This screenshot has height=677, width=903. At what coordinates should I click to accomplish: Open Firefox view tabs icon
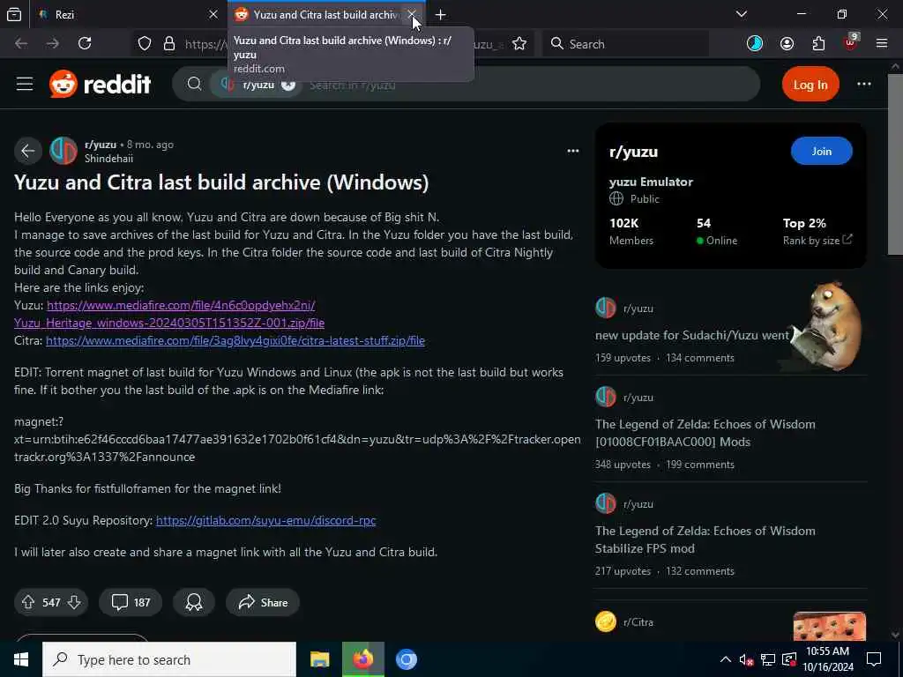(14, 14)
